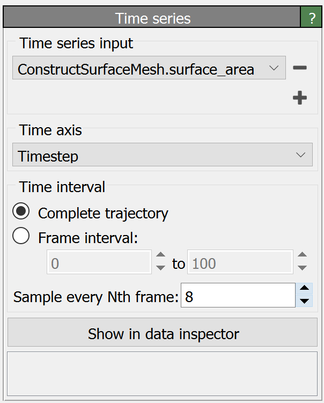The width and height of the screenshot is (324, 403).
Task: Enable the Frame interval radio button
Action: (21, 237)
